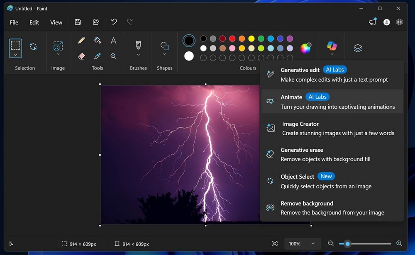Switch to primary colour 1 circle
The width and height of the screenshot is (415, 255).
189,41
